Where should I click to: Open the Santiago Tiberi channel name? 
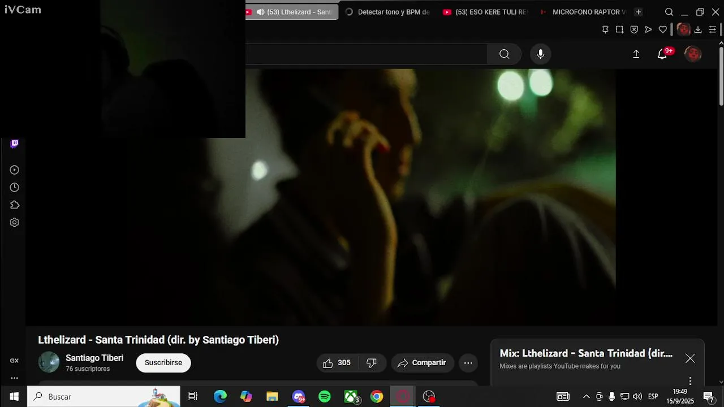(x=94, y=358)
